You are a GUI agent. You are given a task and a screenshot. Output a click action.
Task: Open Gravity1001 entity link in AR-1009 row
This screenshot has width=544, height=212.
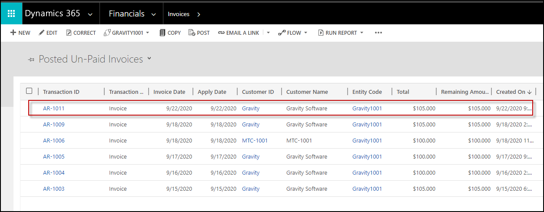pos(367,124)
